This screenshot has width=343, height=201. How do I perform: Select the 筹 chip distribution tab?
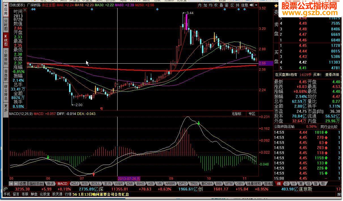pos(301,183)
